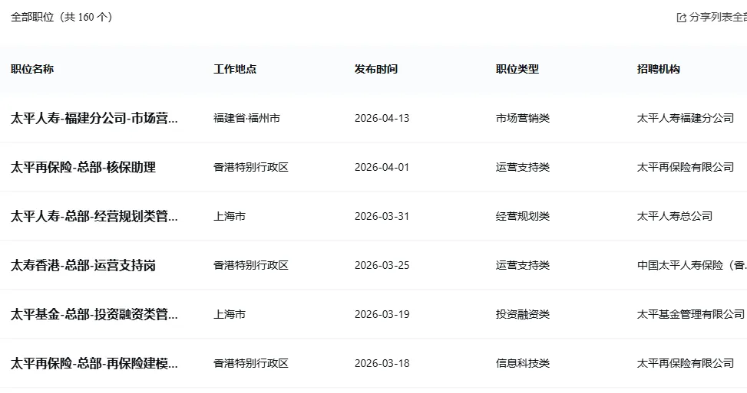Click 运营支持类 in 太寿香港 row
This screenshot has width=747, height=393.
[x=523, y=265]
